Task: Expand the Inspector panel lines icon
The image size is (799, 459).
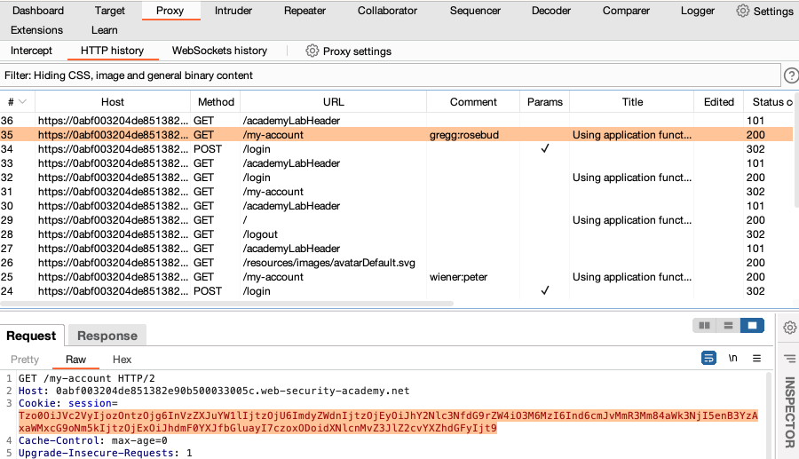Action: tap(790, 359)
